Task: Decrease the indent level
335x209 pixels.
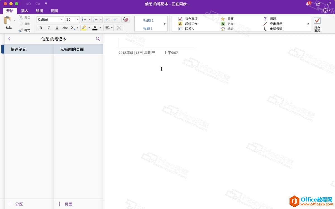Action: tap(108, 20)
